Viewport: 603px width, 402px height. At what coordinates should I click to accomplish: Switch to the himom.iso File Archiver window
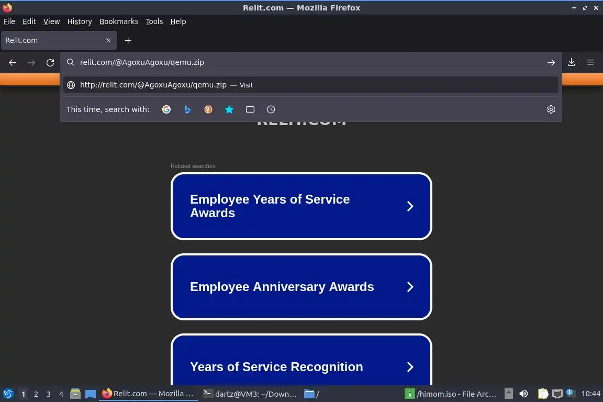(x=451, y=394)
